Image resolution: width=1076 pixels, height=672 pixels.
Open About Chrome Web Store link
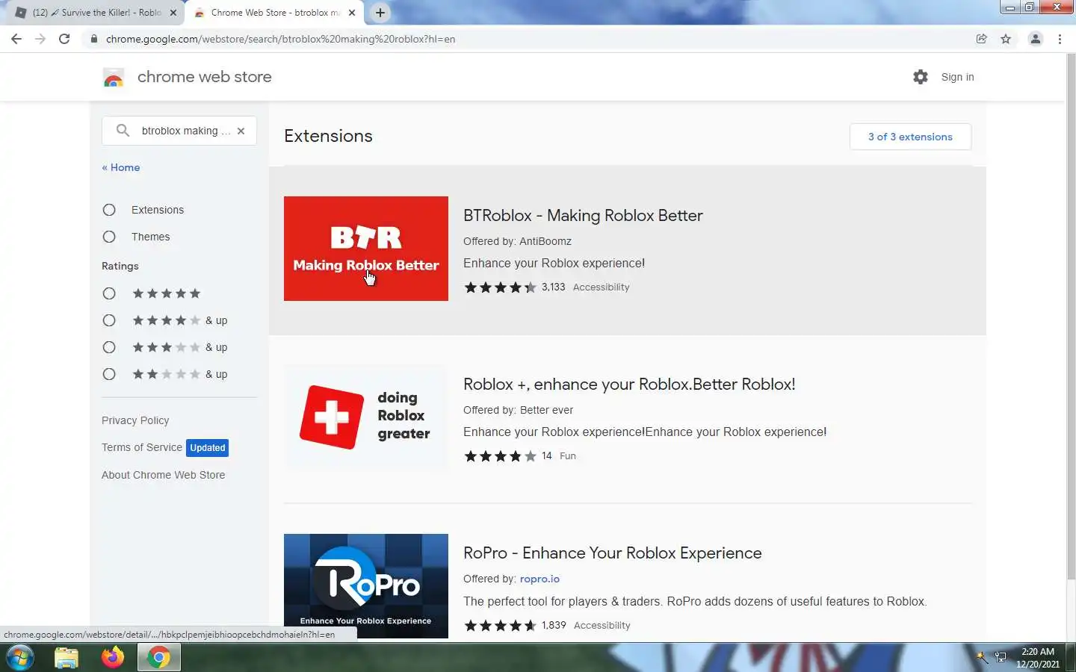pos(163,475)
